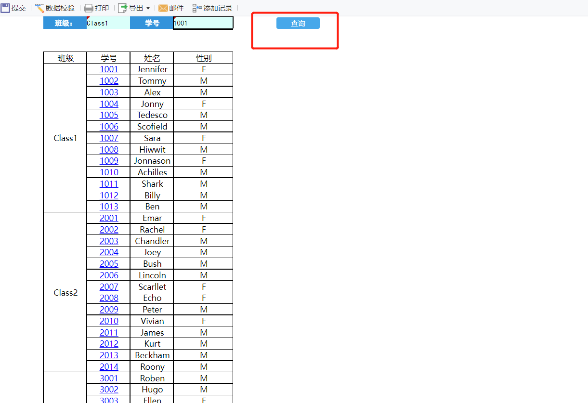Select the name cell Tedesco
The width and height of the screenshot is (588, 403).
click(152, 115)
